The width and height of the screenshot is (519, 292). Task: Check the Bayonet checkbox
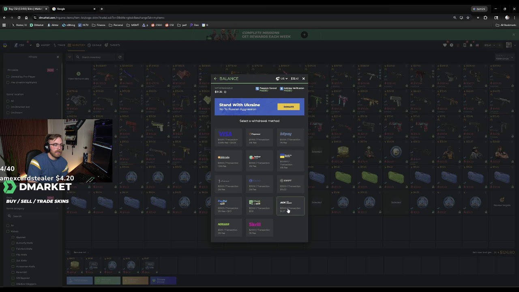pos(13,237)
